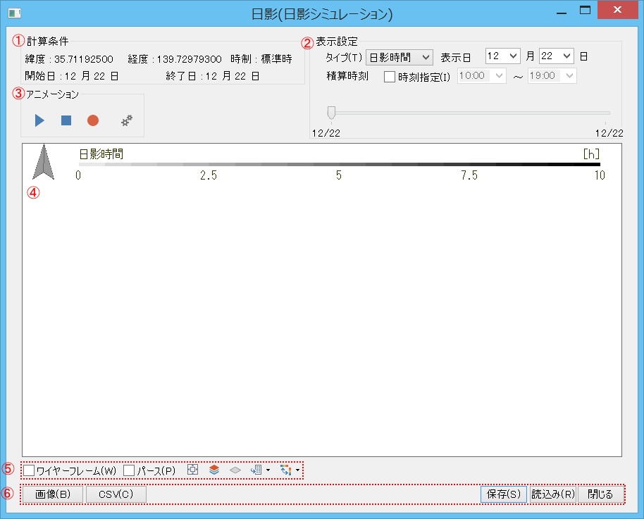Image resolution: width=644 pixels, height=519 pixels.
Task: Expand the color scheme icon dropdown arrow
Action: [299, 470]
